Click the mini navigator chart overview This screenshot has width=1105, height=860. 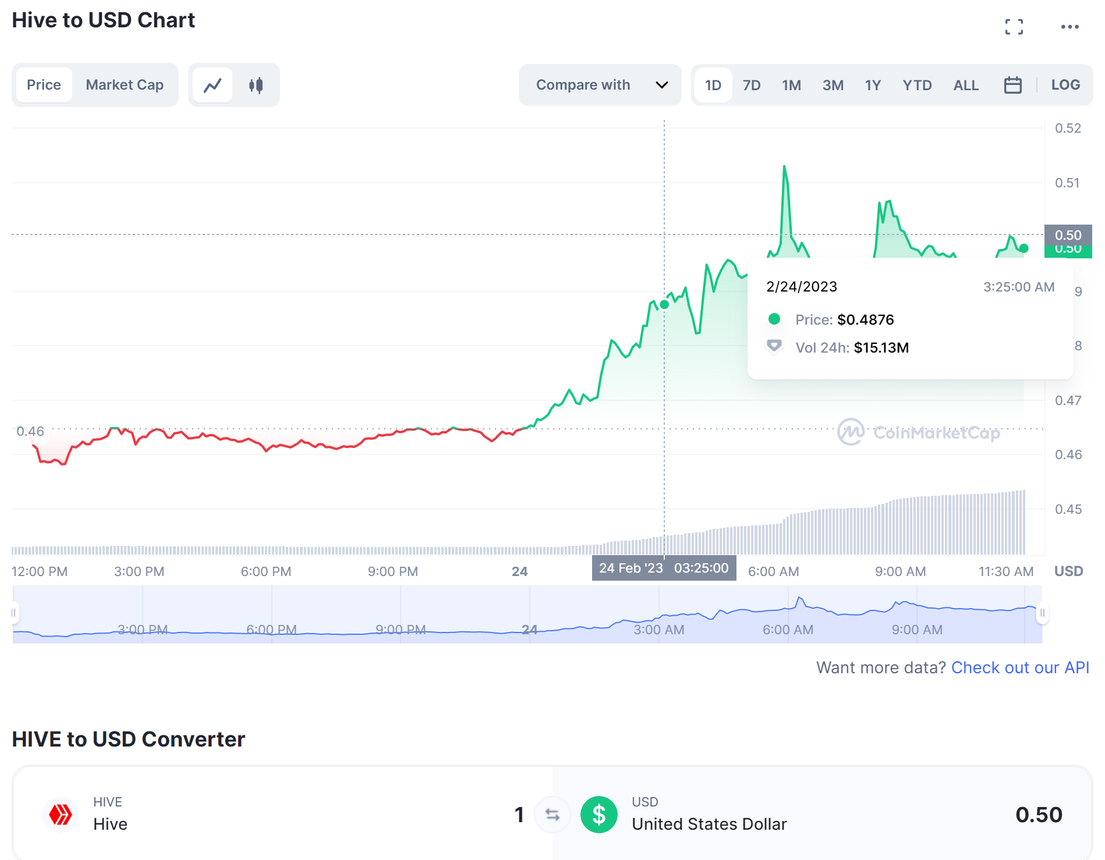(527, 614)
